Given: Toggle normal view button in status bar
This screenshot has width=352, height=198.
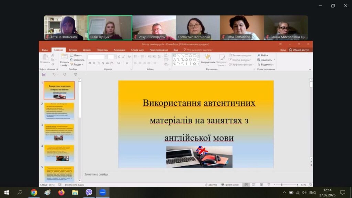Looking at the screenshot, I should 246,185.
